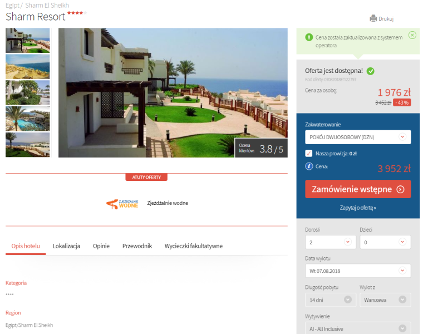This screenshot has height=334, width=423.
Task: Open the Zakwaterowanie room type dropdown
Action: click(358, 137)
